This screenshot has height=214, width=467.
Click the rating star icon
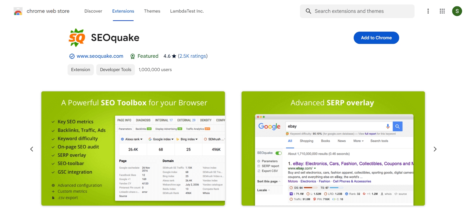point(174,56)
